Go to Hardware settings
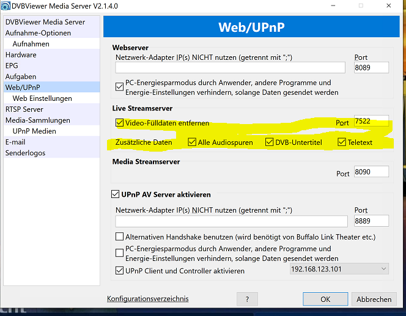This screenshot has height=316, width=406. [52, 55]
